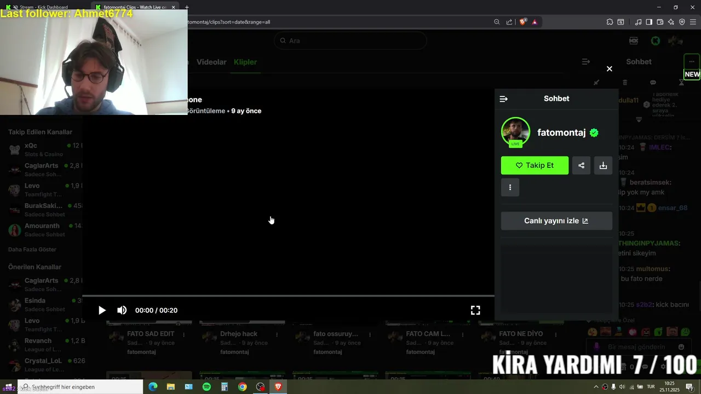Viewport: 701px width, 394px height.
Task: Open xQc channel in the sidebar
Action: [45, 149]
